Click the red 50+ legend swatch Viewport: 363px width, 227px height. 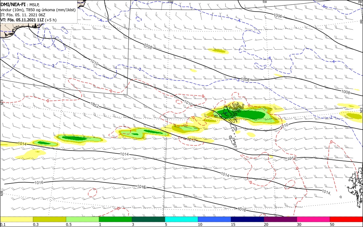[x=346, y=219]
